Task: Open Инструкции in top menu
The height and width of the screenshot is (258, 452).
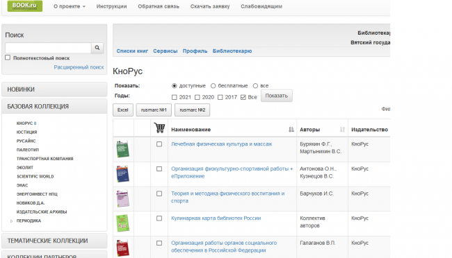Action: tap(111, 6)
